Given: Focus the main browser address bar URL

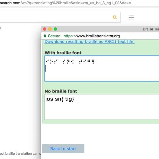Looking at the screenshot, I should tap(66, 3).
